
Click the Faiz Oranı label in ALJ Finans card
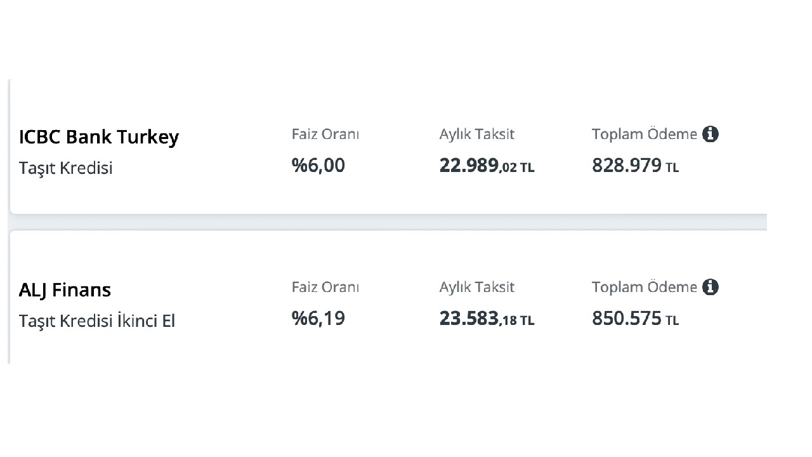(x=325, y=287)
